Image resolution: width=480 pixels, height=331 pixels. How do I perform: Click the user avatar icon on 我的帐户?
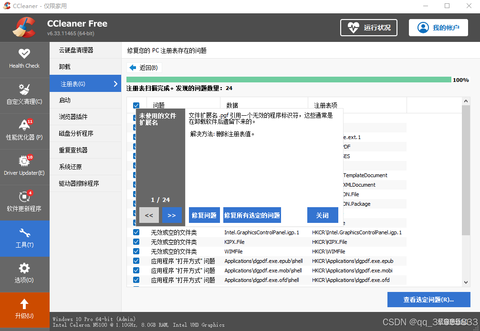[423, 28]
